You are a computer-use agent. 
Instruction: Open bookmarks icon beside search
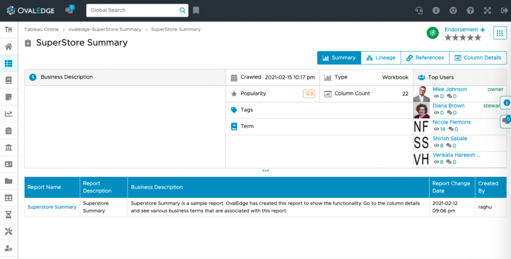[196, 11]
